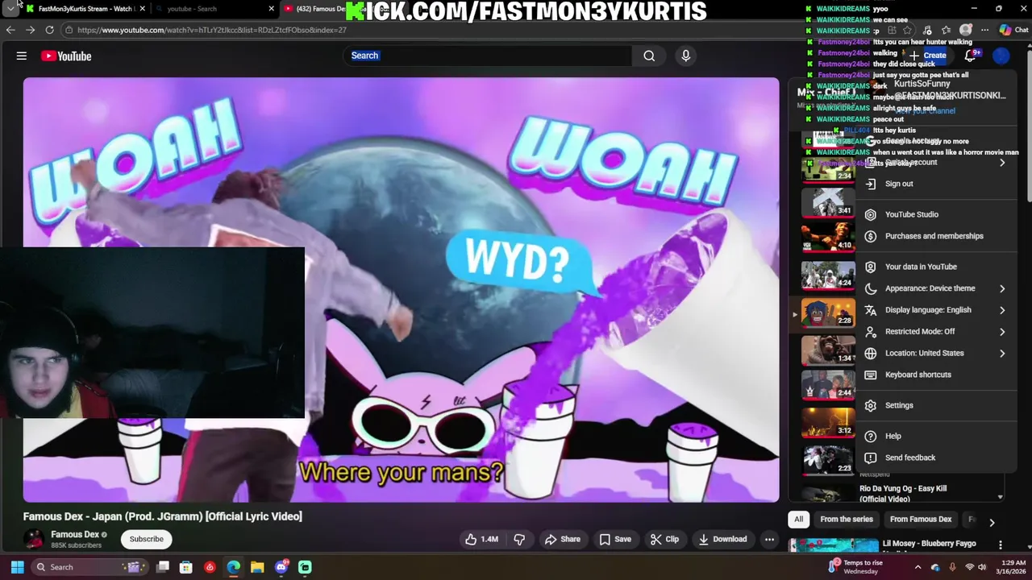Click the taskbar microphone tray icon
This screenshot has height=580, width=1032.
953,567
